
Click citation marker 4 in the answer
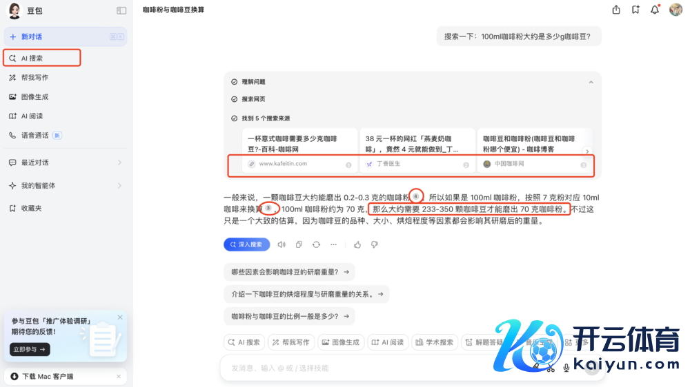416,196
